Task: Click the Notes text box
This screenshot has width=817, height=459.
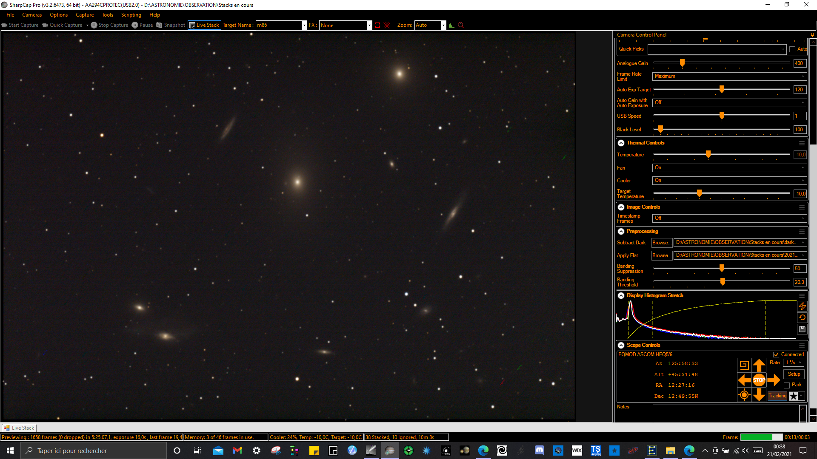Action: pos(726,413)
